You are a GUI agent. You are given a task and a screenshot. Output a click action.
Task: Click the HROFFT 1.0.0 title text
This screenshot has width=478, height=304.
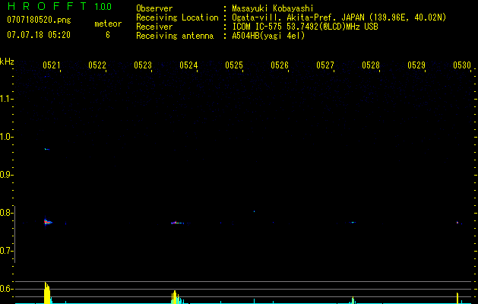point(59,6)
